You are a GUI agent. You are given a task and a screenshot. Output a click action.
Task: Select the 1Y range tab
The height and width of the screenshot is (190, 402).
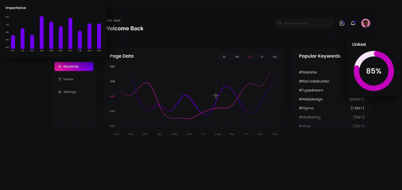262,57
